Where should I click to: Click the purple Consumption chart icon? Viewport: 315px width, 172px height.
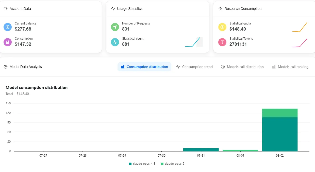click(8, 42)
